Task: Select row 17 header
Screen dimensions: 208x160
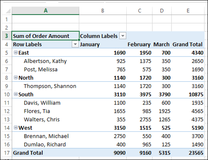Action: coord(6,153)
